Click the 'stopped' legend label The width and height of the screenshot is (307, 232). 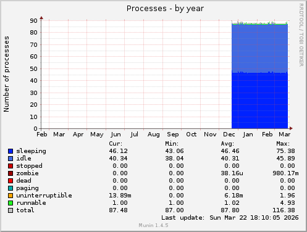coord(30,166)
